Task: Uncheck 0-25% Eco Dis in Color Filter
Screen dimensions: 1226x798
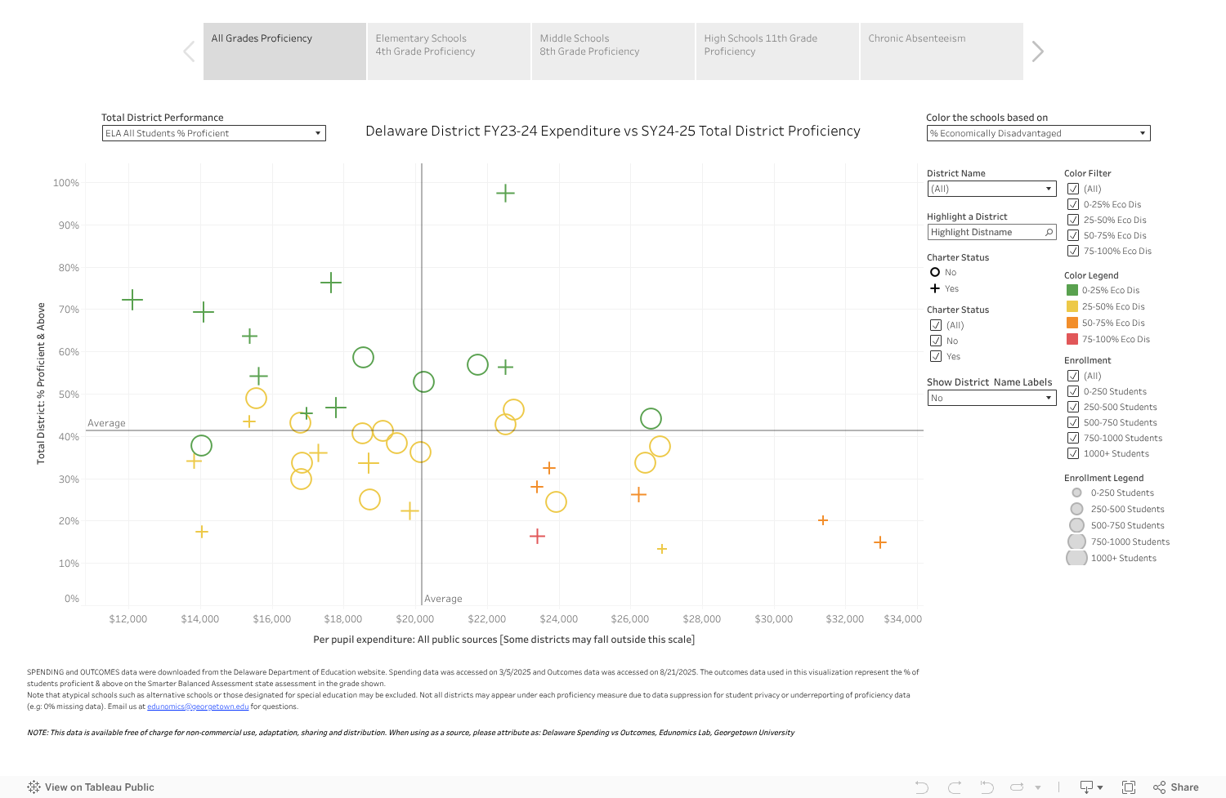Action: pyautogui.click(x=1072, y=203)
